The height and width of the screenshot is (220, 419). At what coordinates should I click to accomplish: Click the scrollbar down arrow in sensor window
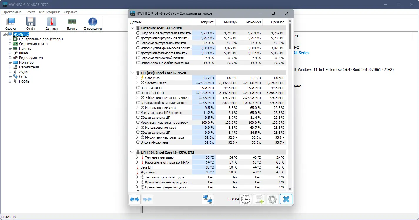290,189
